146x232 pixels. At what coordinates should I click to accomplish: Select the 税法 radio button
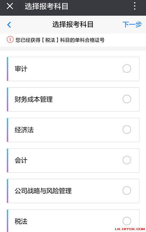point(127,221)
